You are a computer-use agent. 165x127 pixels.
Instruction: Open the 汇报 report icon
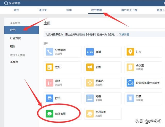[x=49, y=67]
